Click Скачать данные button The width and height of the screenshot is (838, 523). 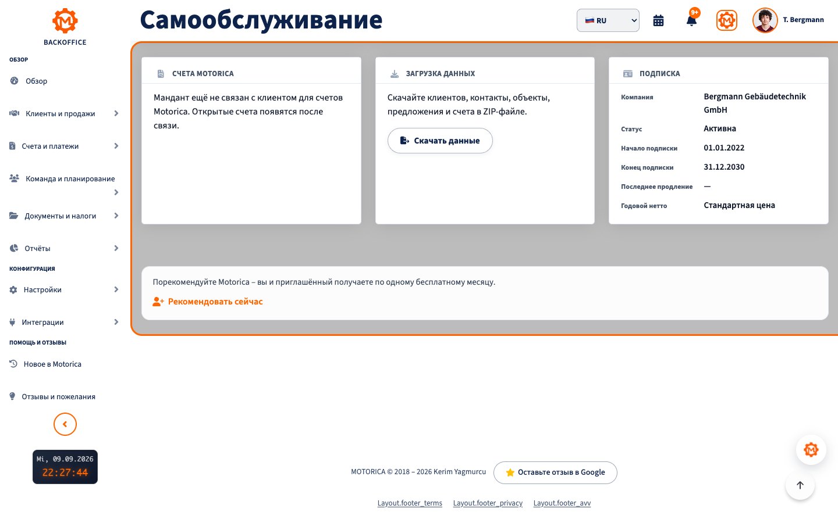click(440, 141)
